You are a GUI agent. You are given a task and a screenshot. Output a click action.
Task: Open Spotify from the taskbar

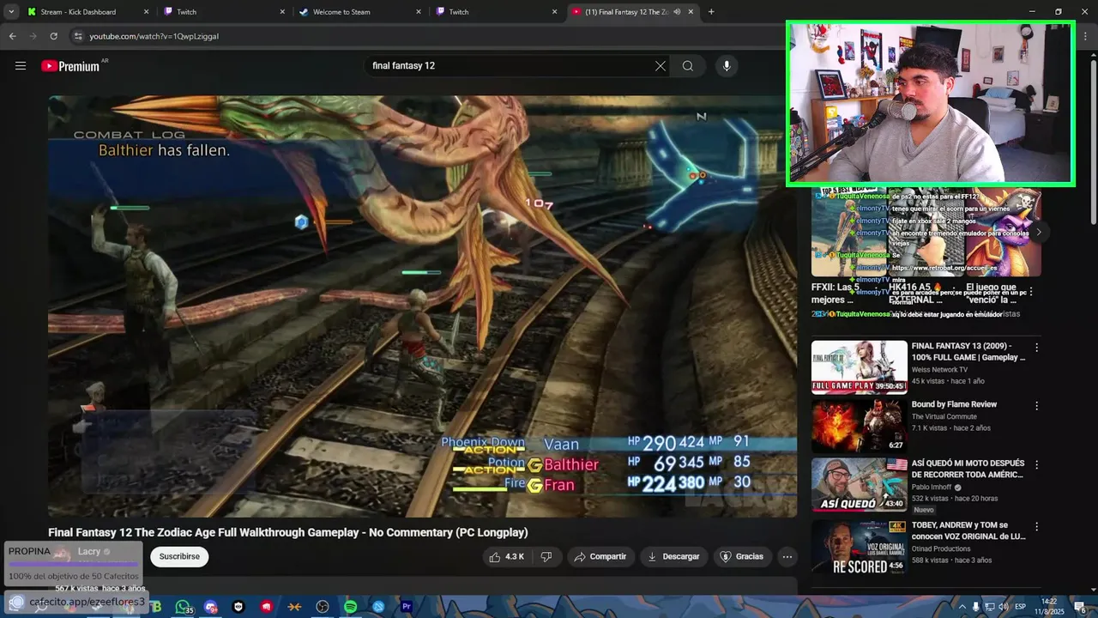click(x=350, y=607)
